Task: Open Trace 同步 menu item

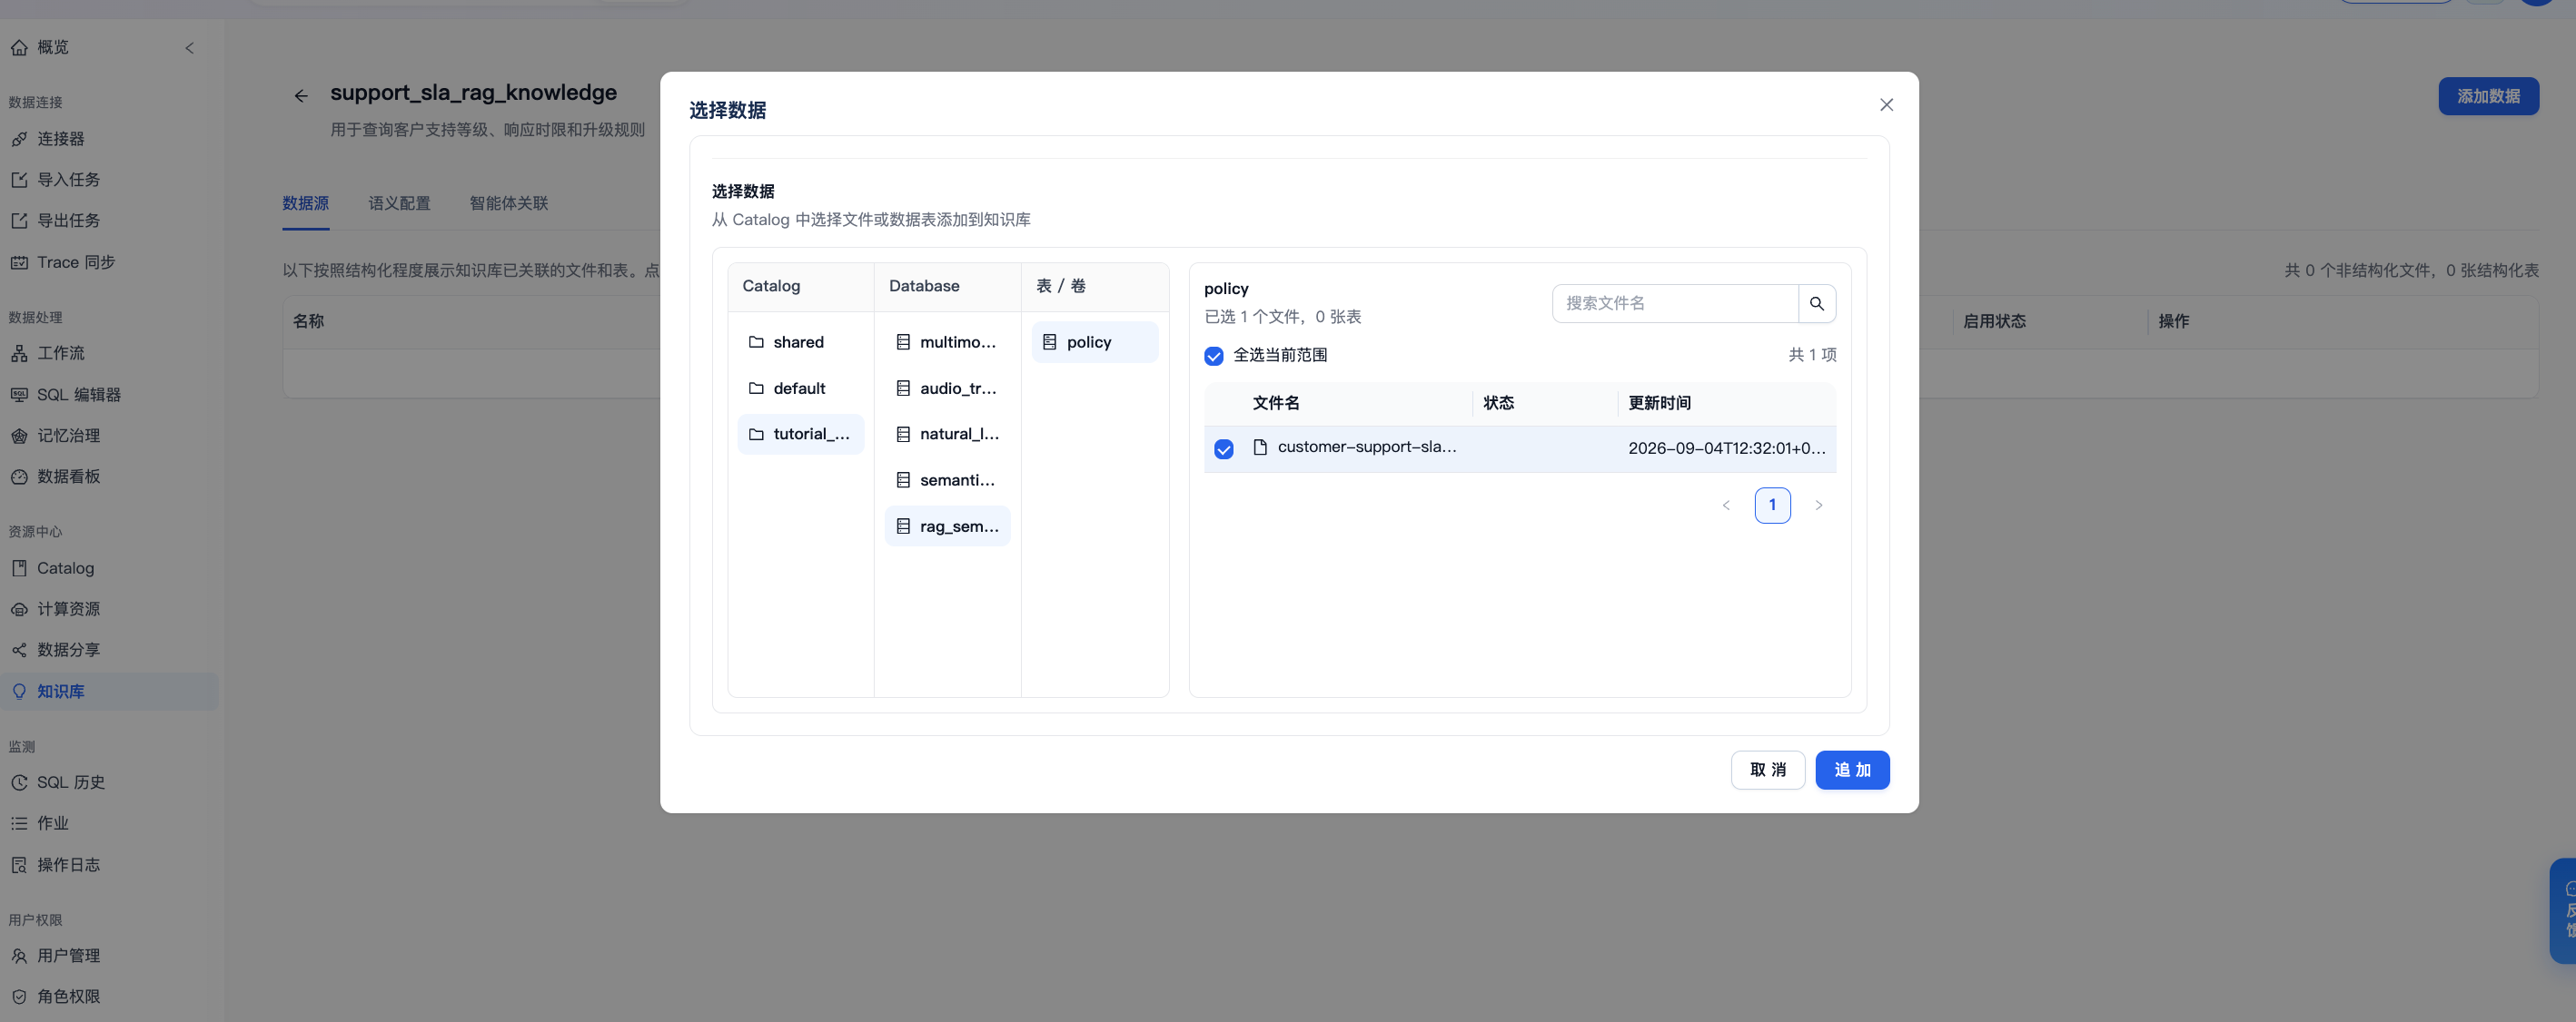Action: (x=108, y=261)
